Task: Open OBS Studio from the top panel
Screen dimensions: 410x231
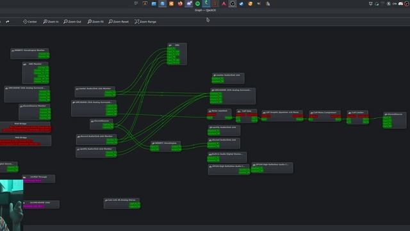Action: point(233,4)
